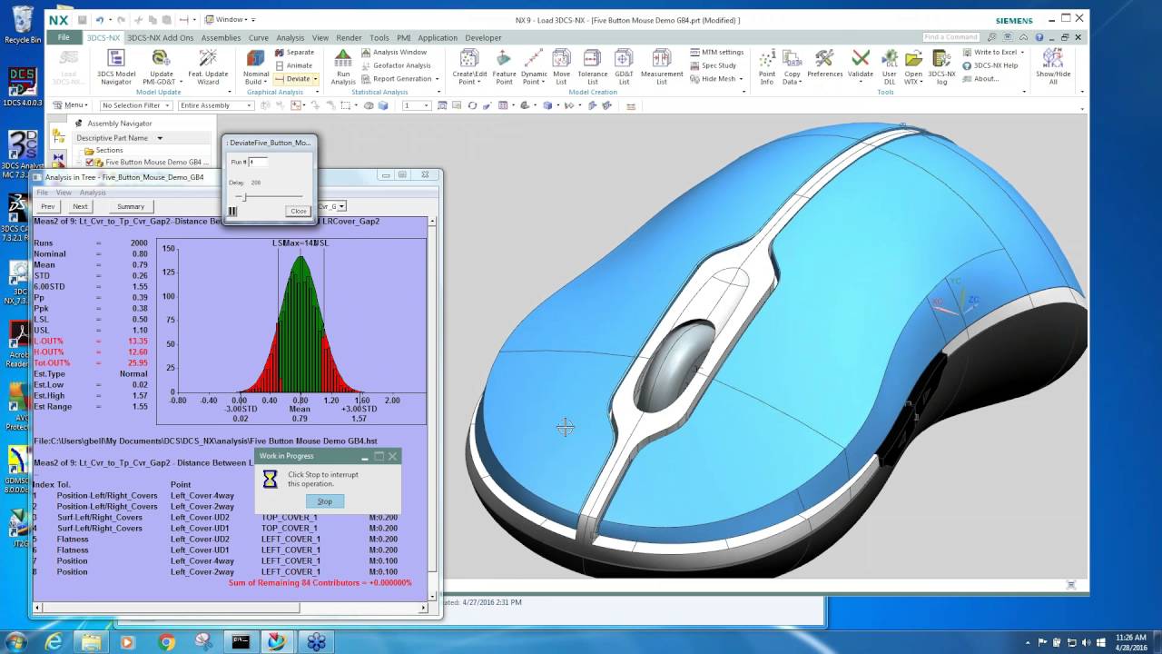Click the Find a Command search box
This screenshot has width=1162, height=654.
(x=950, y=37)
